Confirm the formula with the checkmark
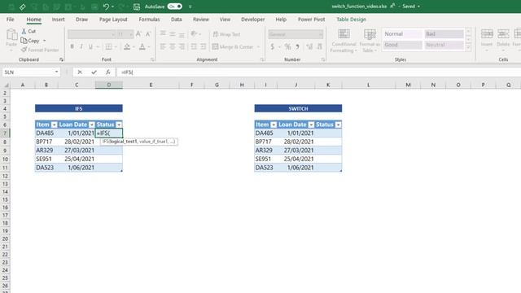The image size is (521, 293). (94, 72)
